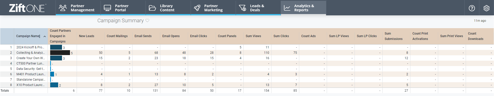Click the partner bar for X10 Product Launc
The height and width of the screenshot is (96, 494).
[54, 85]
